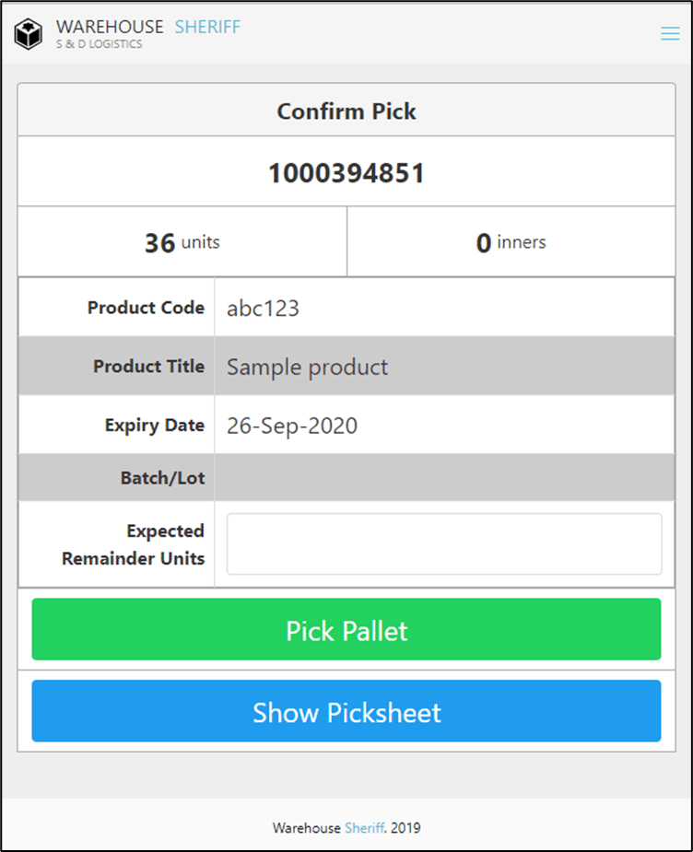The height and width of the screenshot is (852, 693).
Task: Focus the Expected Remainder Units input field
Action: pos(444,544)
